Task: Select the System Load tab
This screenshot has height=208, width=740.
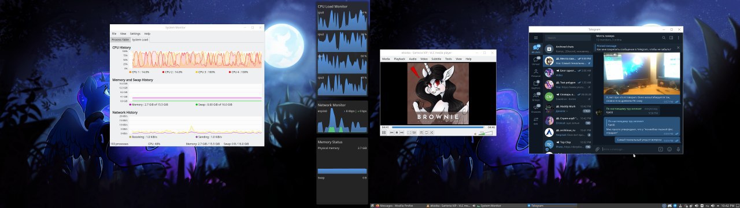Action: (x=140, y=40)
